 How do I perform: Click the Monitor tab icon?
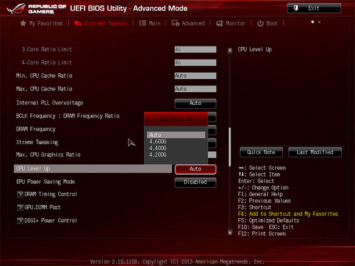pos(220,23)
